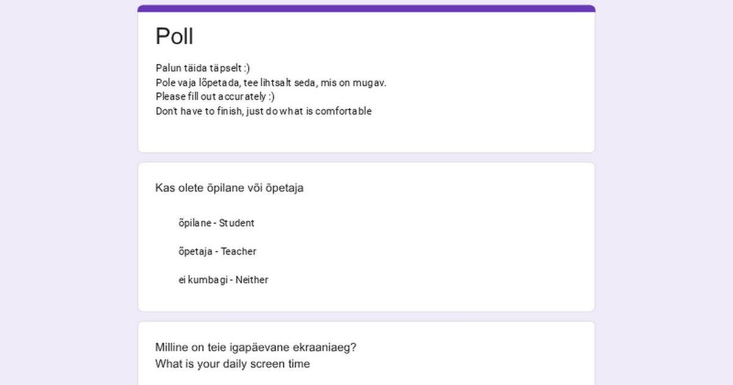The height and width of the screenshot is (385, 733).
Task: Click blank area right of the "õpetaja - Teacher" option
Action: tap(428, 251)
